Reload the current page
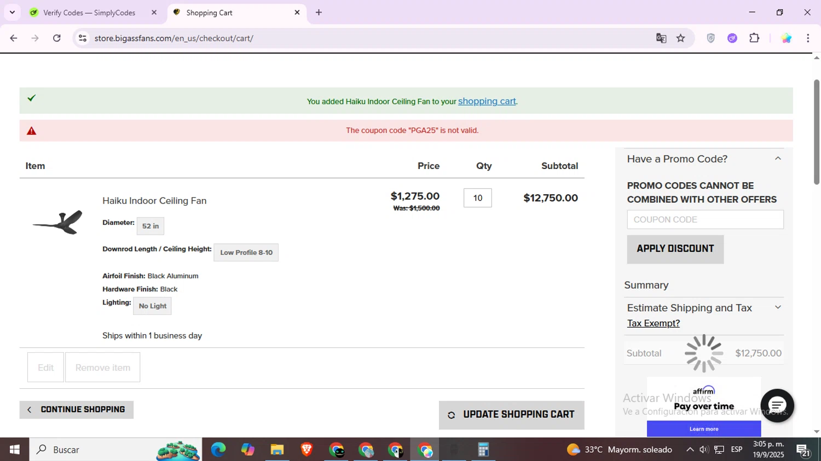 pyautogui.click(x=57, y=38)
